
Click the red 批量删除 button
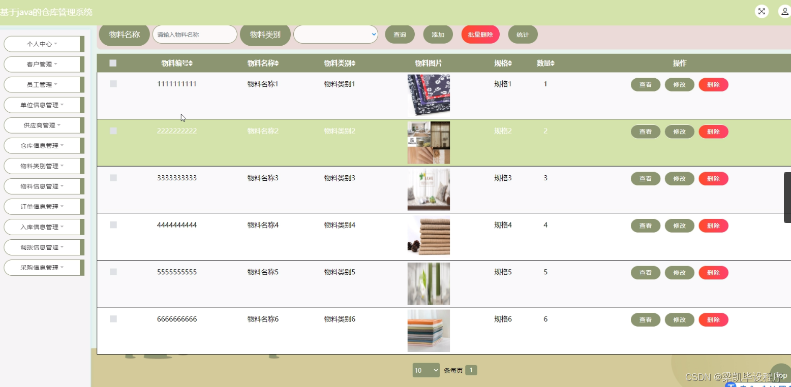point(480,35)
